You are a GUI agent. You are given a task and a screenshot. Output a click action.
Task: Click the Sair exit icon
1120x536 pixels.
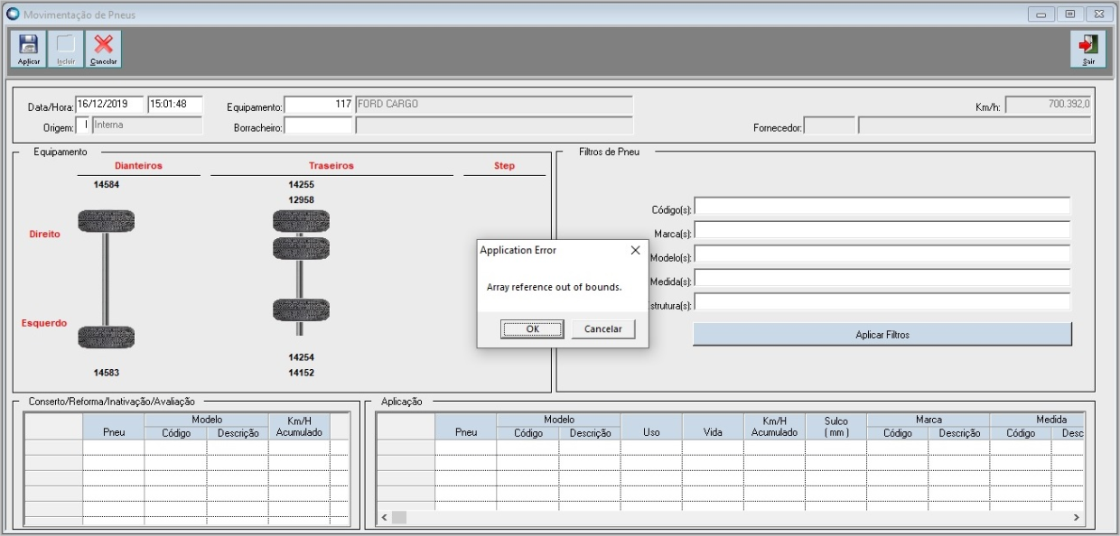(x=1088, y=49)
